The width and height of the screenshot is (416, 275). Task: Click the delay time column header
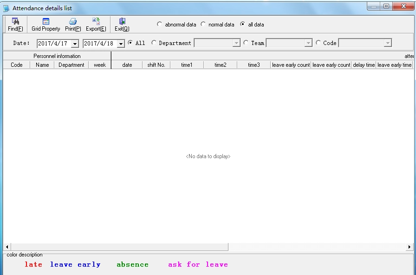click(364, 65)
